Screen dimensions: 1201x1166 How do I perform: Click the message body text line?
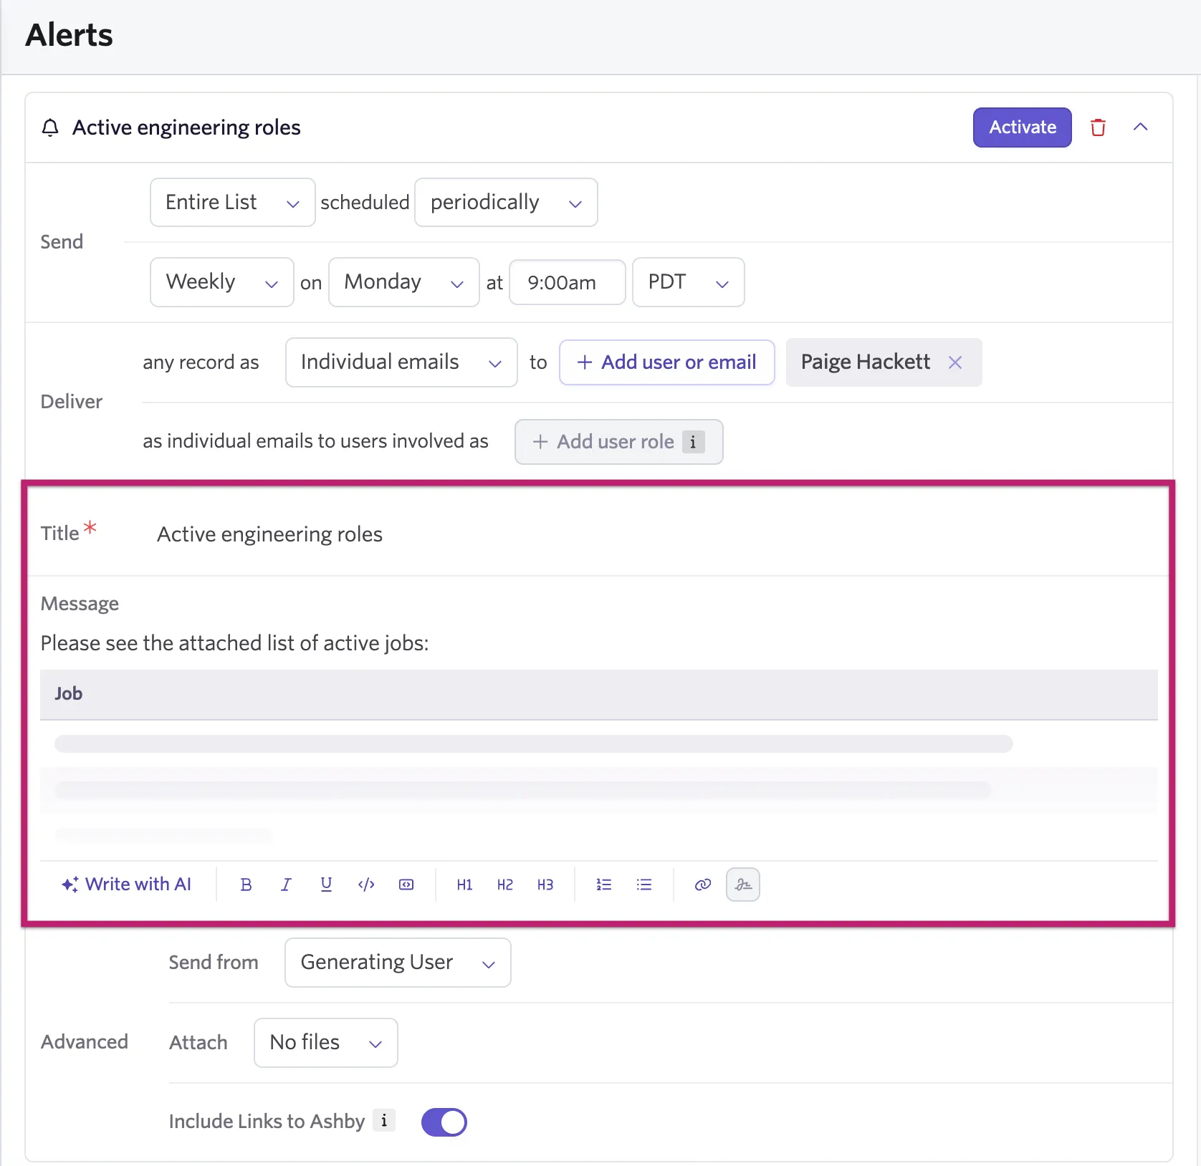click(234, 643)
